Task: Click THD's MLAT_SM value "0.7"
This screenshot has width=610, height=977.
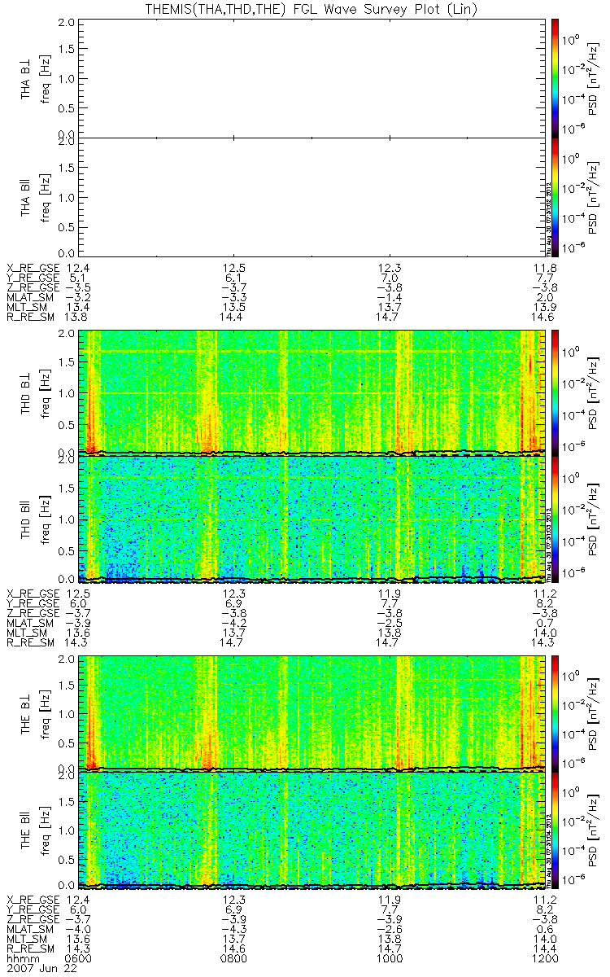Action: [544, 623]
